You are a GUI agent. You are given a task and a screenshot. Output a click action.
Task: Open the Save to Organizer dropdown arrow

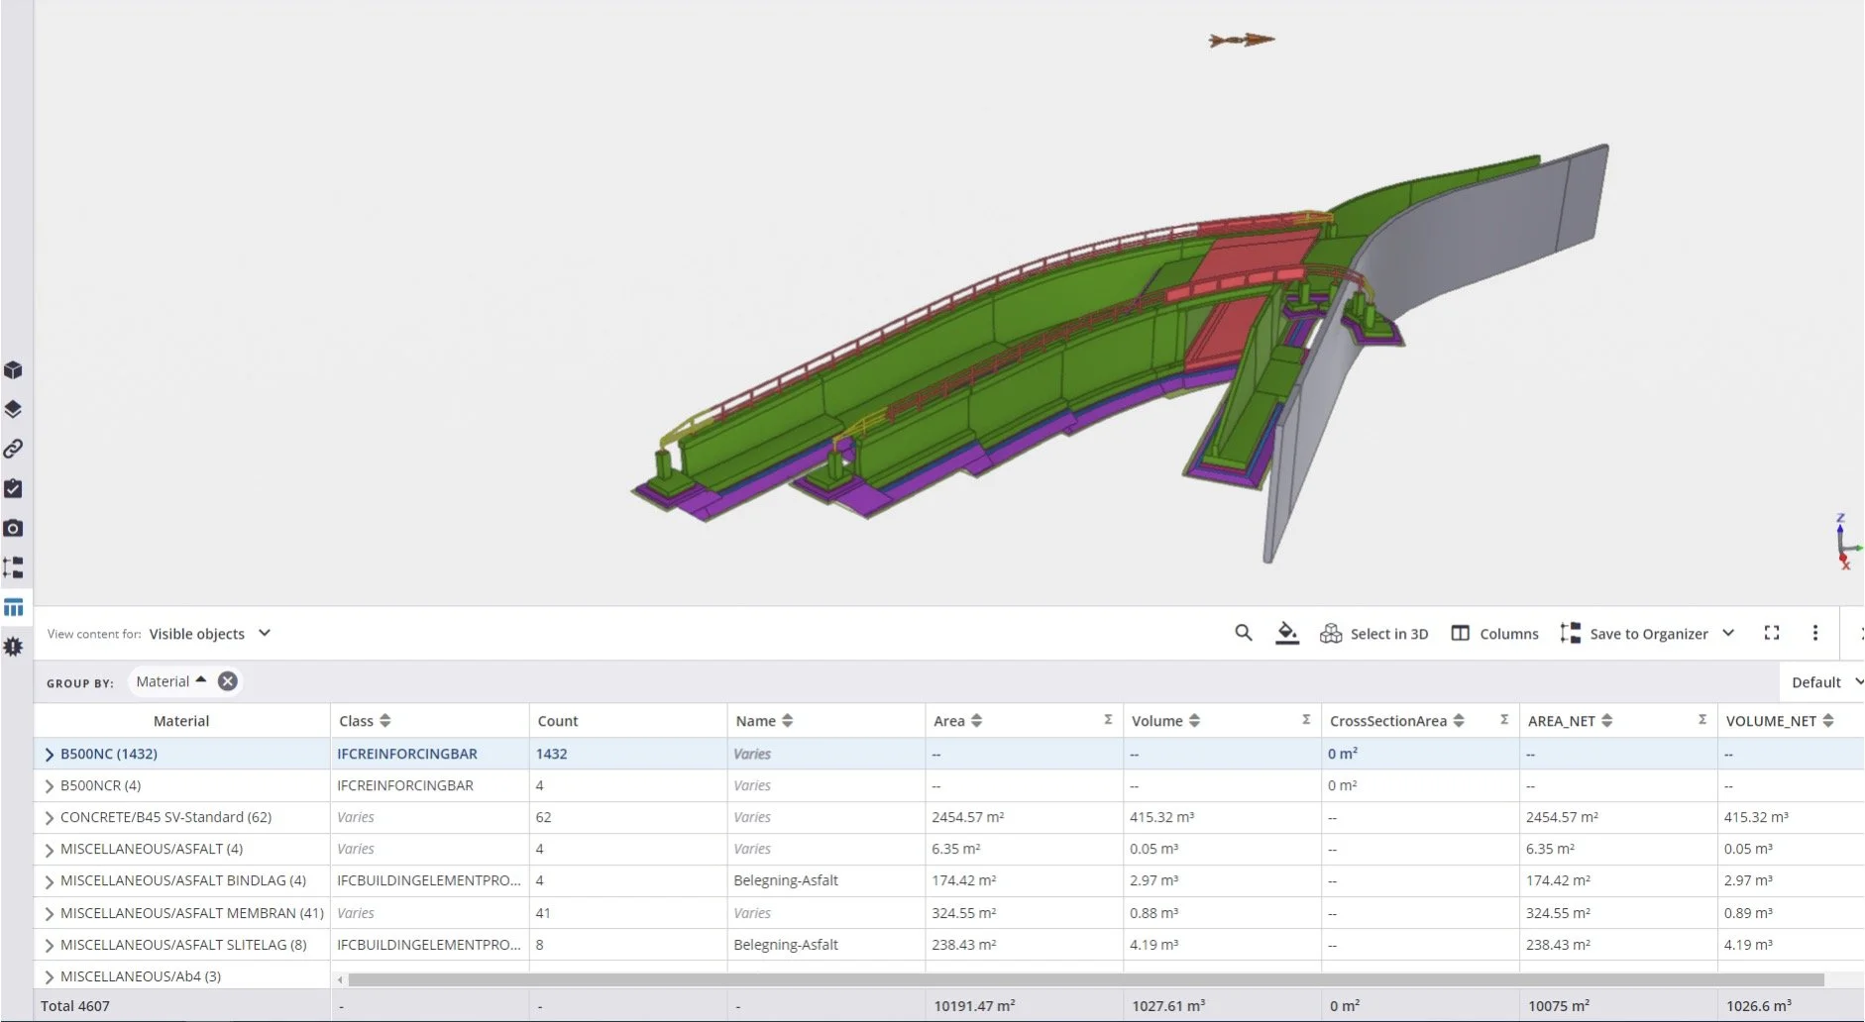pyautogui.click(x=1730, y=633)
